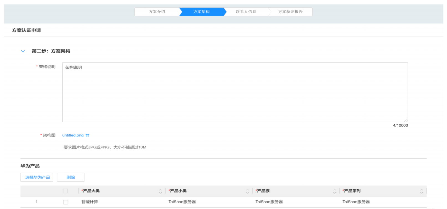This screenshot has height=209, width=447.
Task: Click the 4/10000 character counter
Action: pos(400,125)
